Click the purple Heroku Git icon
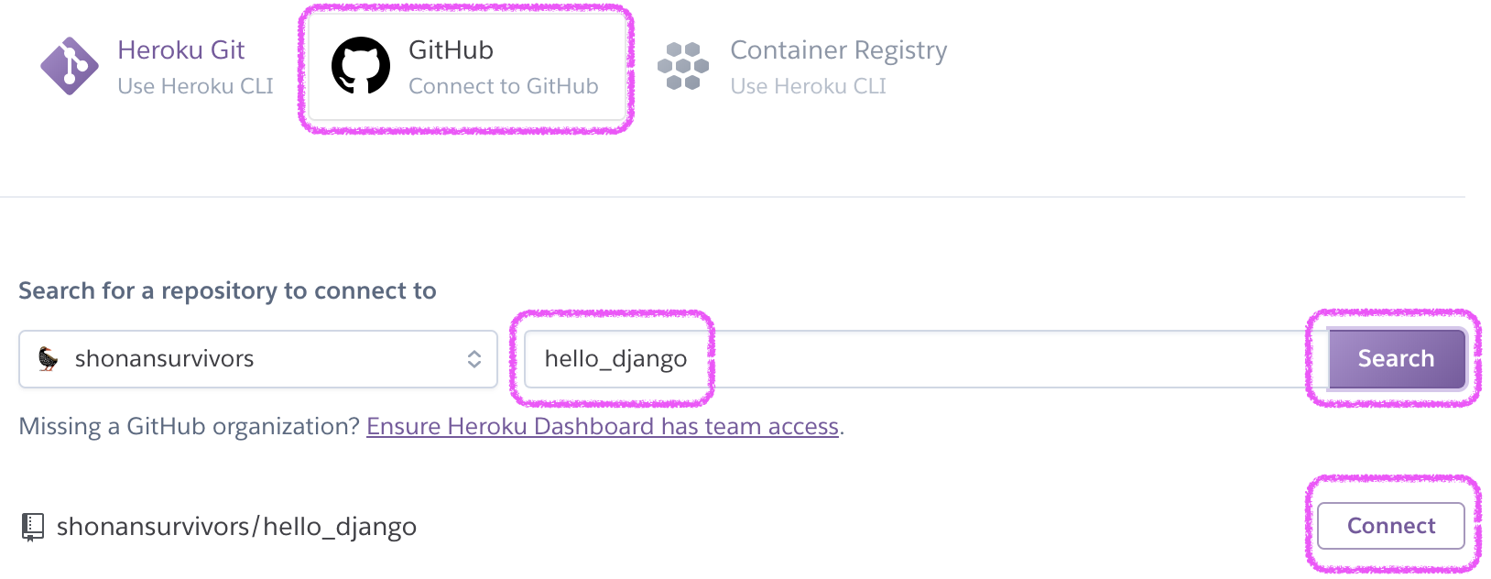 (x=70, y=66)
